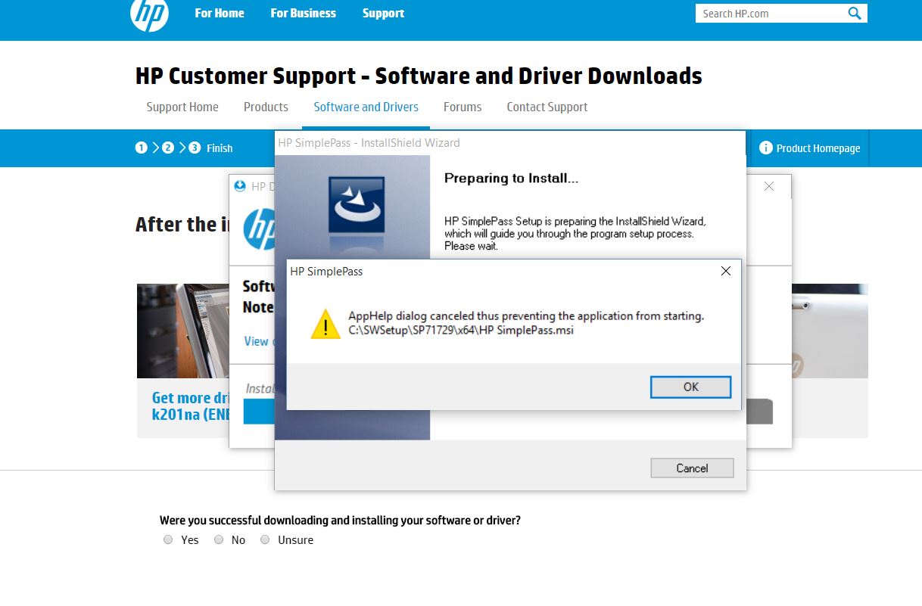Open the For Business menu
The width and height of the screenshot is (922, 606).
tap(303, 13)
